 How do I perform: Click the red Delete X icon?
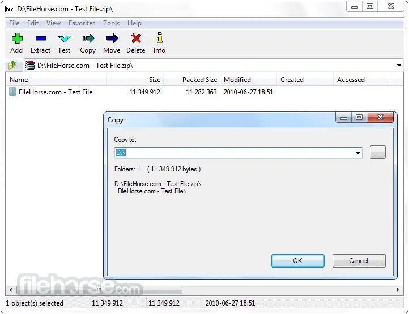[136, 38]
